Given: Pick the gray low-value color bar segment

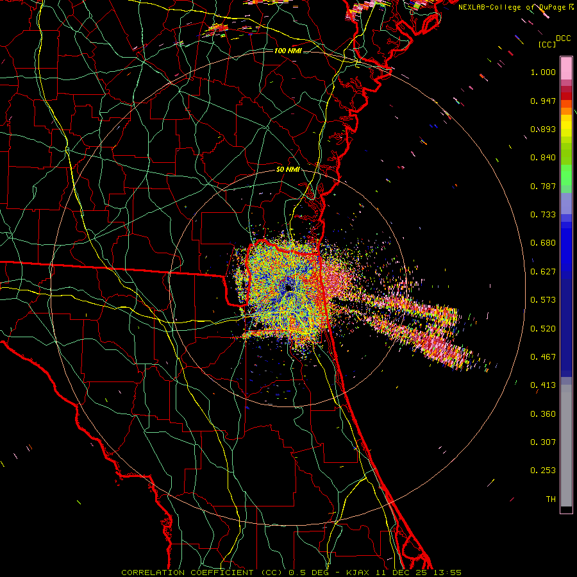Looking at the screenshot, I should (x=566, y=446).
